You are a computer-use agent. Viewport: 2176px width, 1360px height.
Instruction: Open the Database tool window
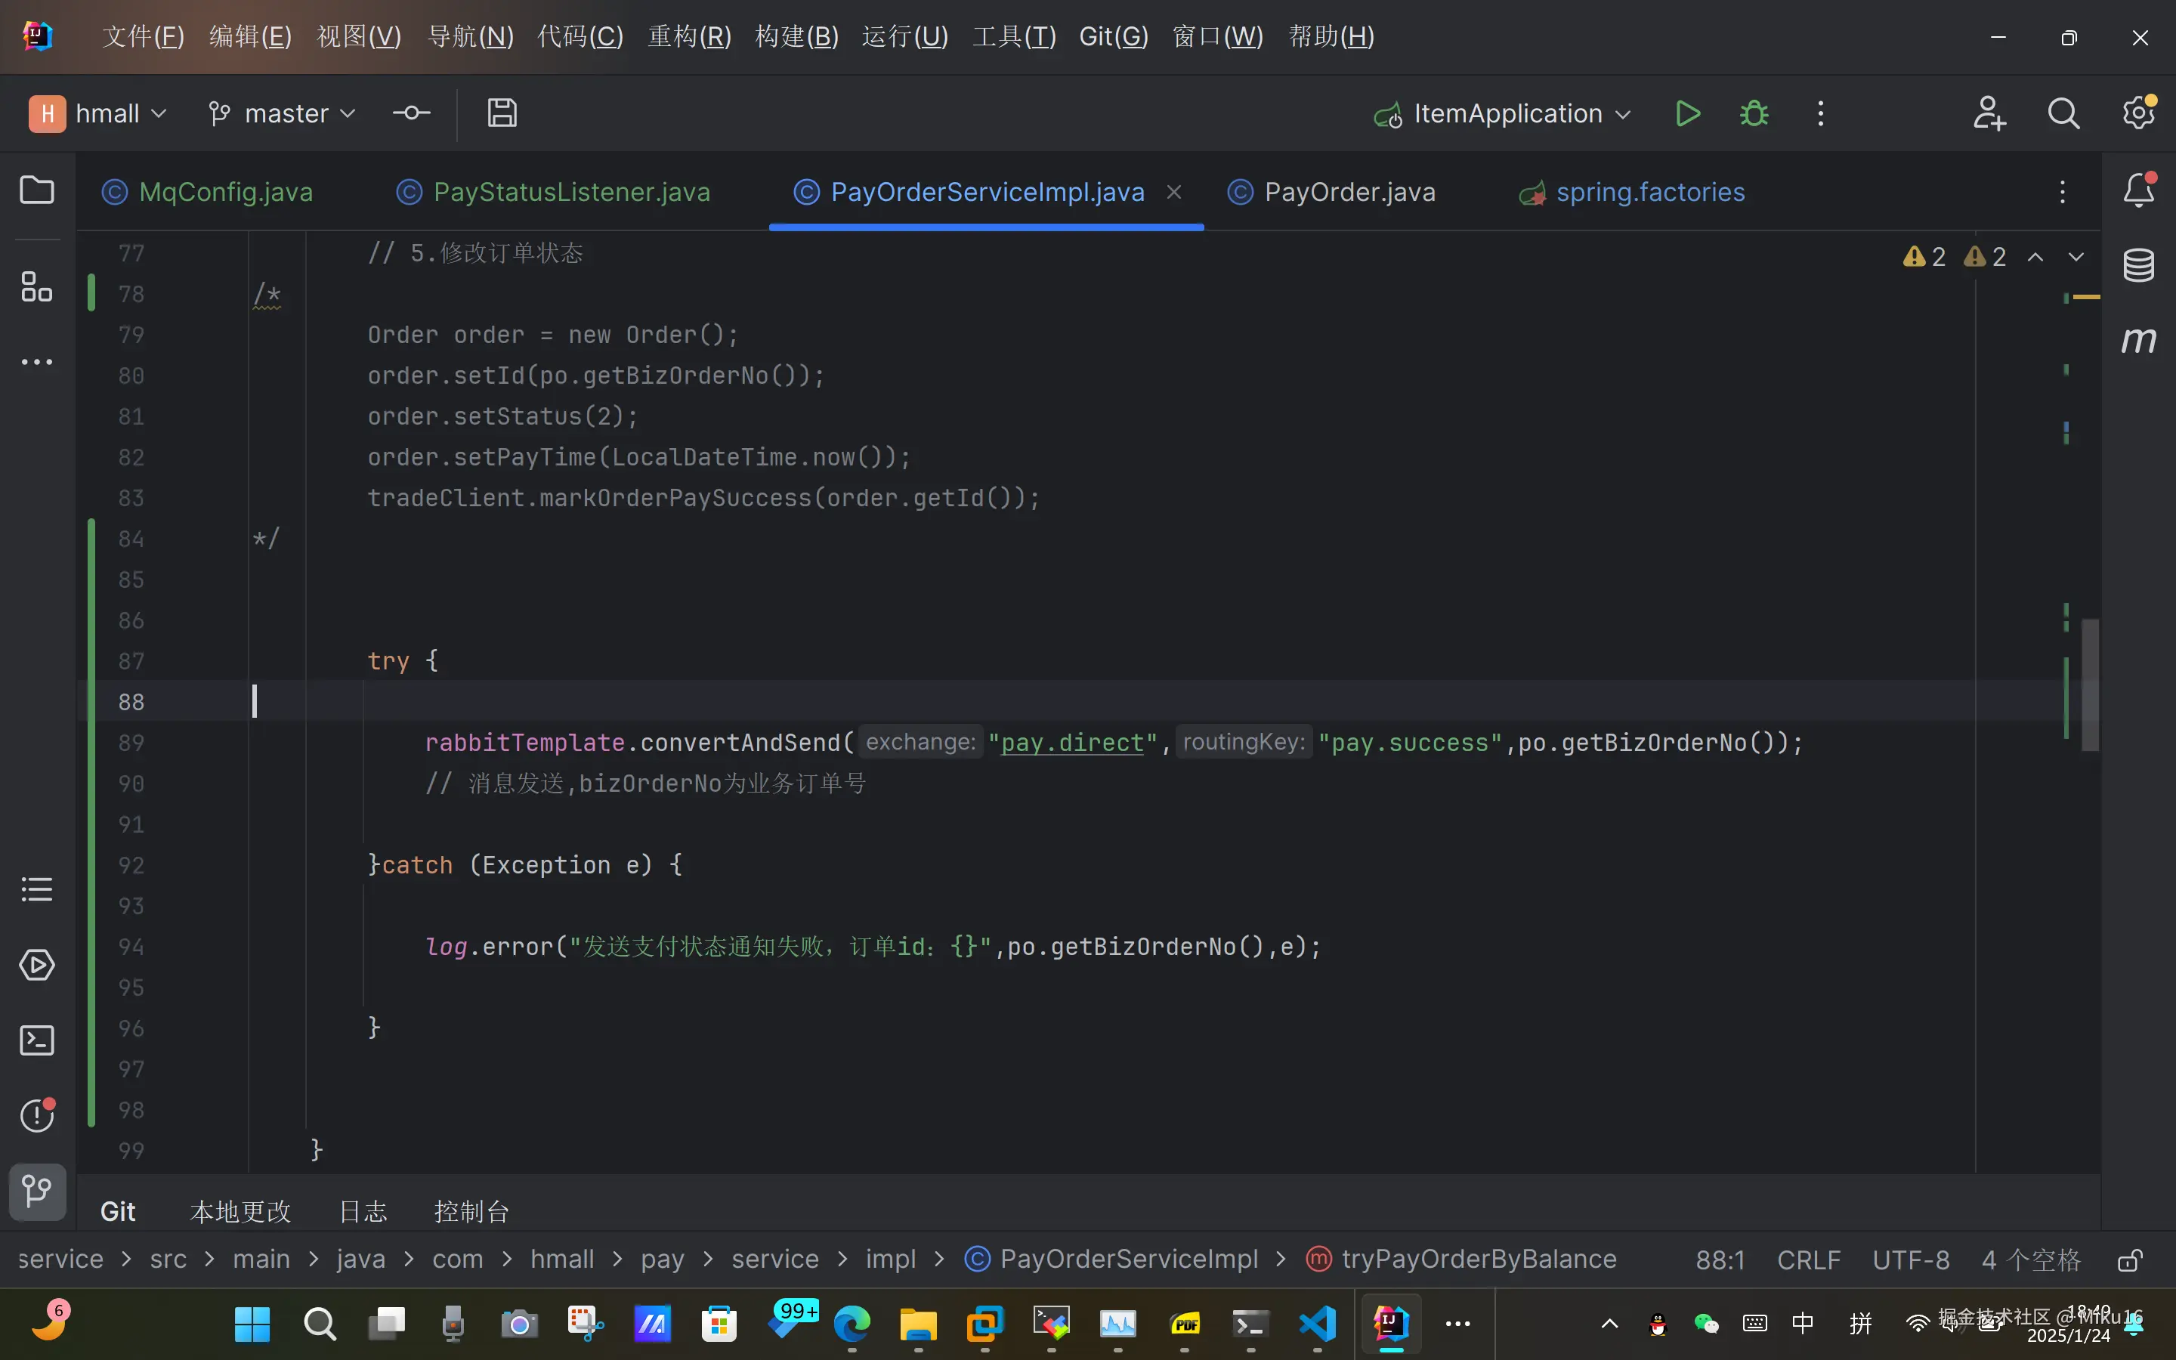(2138, 265)
